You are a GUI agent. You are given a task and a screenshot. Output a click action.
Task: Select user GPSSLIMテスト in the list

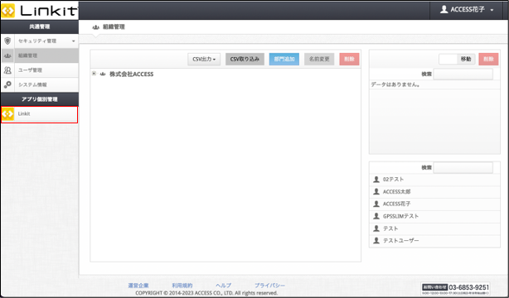pyautogui.click(x=434, y=216)
